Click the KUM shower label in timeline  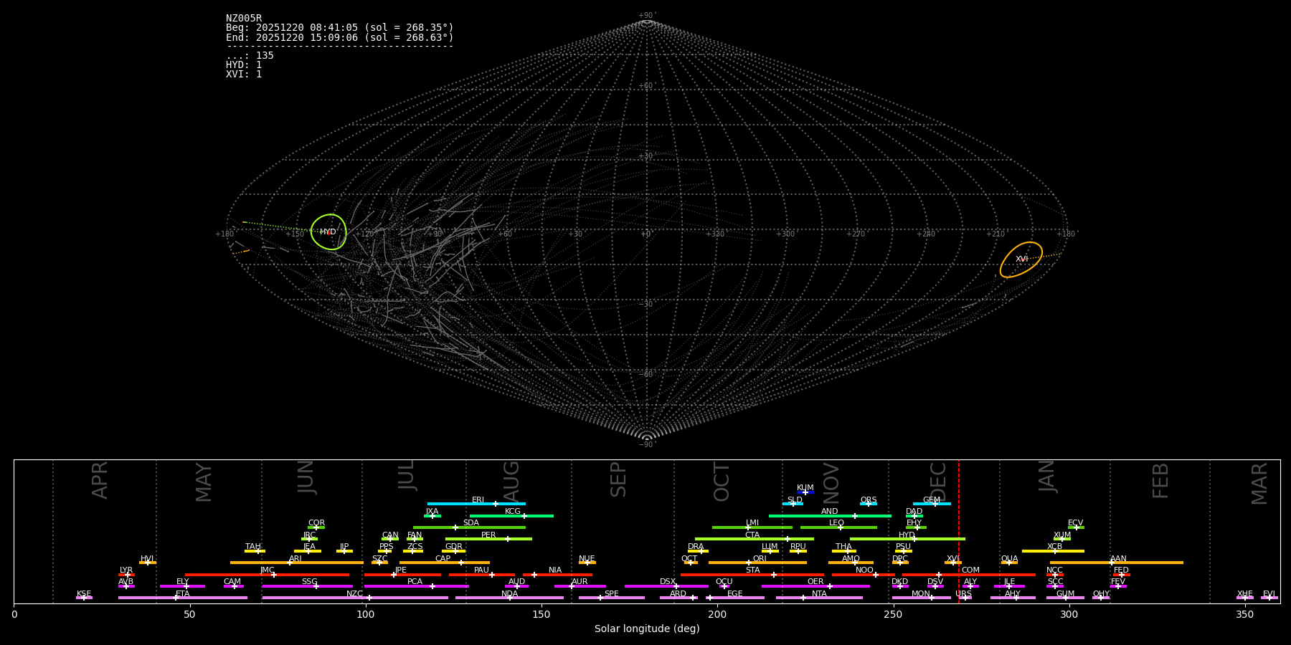coord(805,488)
